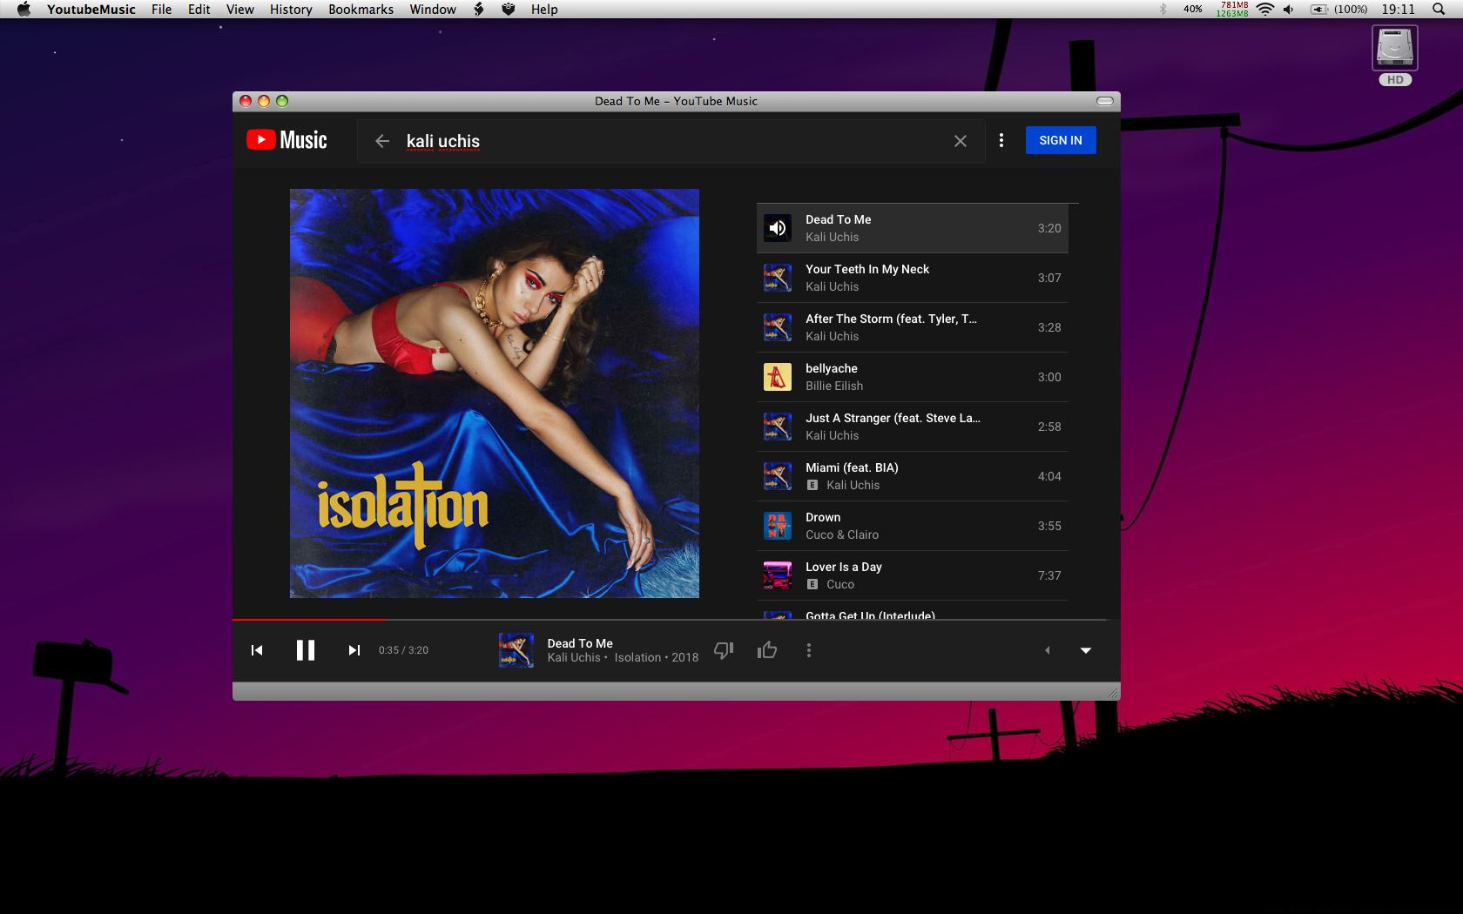Open the File menu
The height and width of the screenshot is (914, 1463).
tap(161, 9)
